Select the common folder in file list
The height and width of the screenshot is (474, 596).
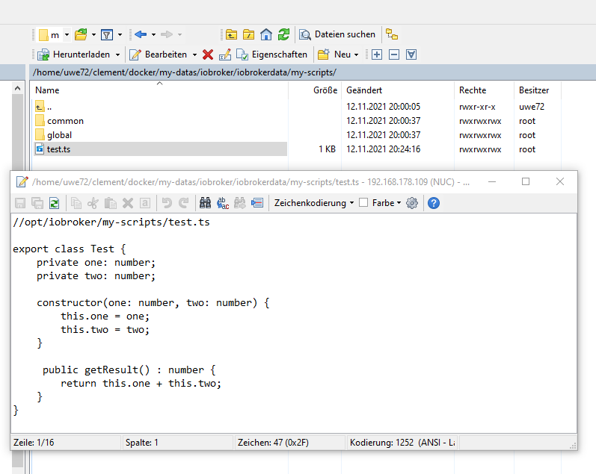pos(65,121)
